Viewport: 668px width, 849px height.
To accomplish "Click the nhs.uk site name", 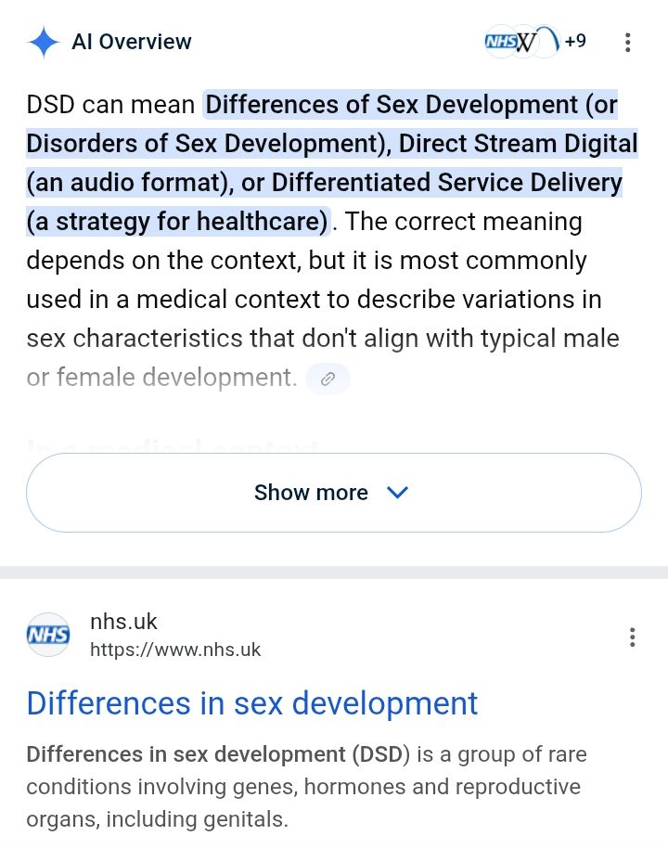I will [123, 622].
